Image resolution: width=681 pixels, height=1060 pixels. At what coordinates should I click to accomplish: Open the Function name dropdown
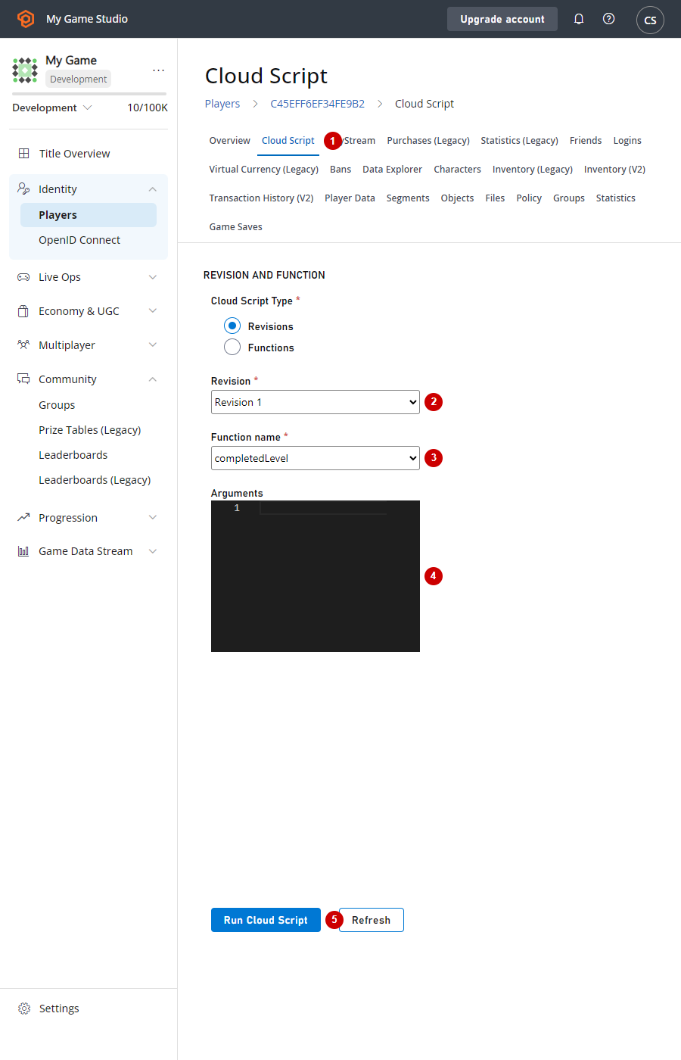pos(316,458)
